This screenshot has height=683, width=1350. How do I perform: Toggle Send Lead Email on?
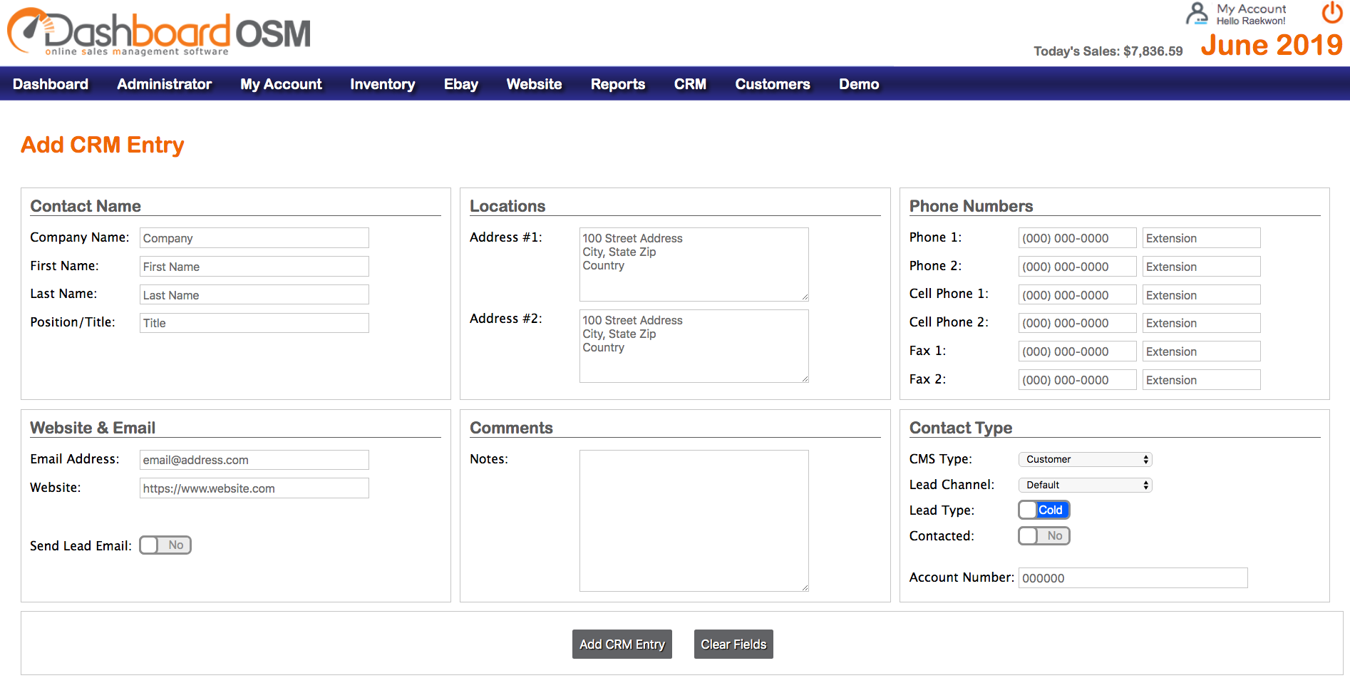pyautogui.click(x=165, y=545)
